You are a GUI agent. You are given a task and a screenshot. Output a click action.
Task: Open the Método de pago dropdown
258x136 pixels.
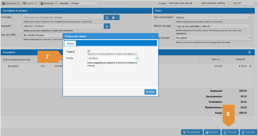point(213,26)
